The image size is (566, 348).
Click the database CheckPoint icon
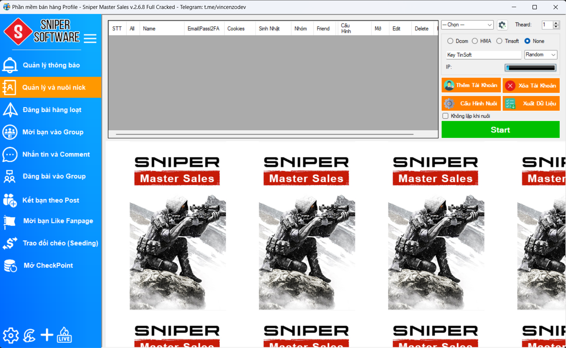pos(10,266)
